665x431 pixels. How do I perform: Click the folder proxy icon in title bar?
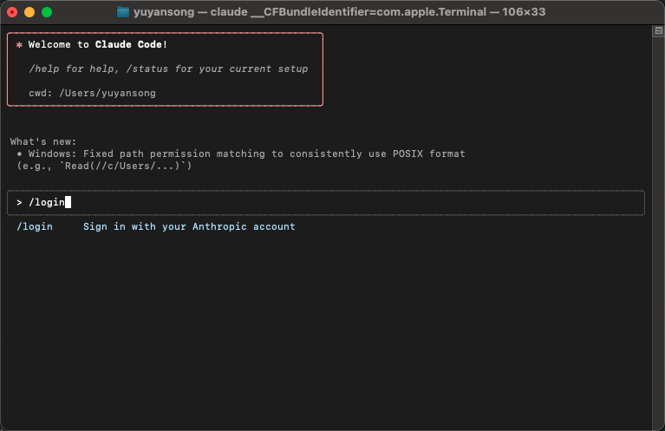click(123, 12)
